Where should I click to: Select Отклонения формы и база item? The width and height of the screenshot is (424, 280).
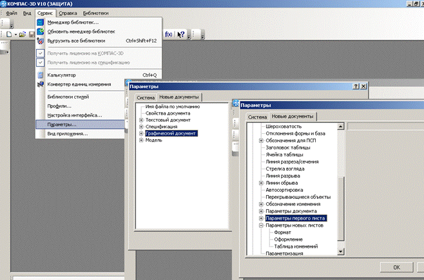click(295, 133)
